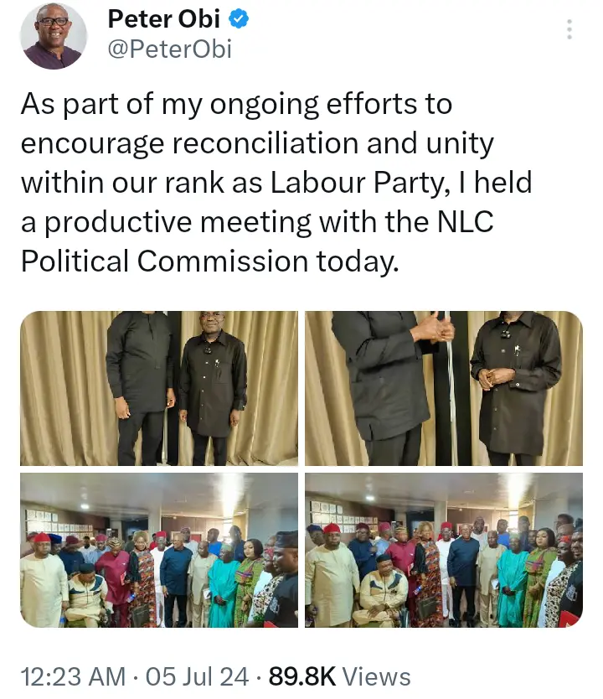Open photo of two men standing at curtain
603x699 pixels.
(x=159, y=388)
